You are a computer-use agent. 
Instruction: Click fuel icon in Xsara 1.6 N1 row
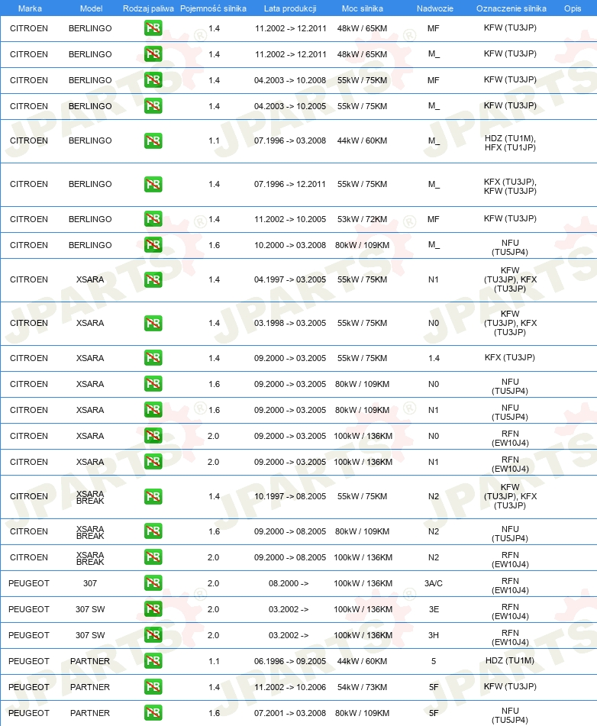coord(153,410)
